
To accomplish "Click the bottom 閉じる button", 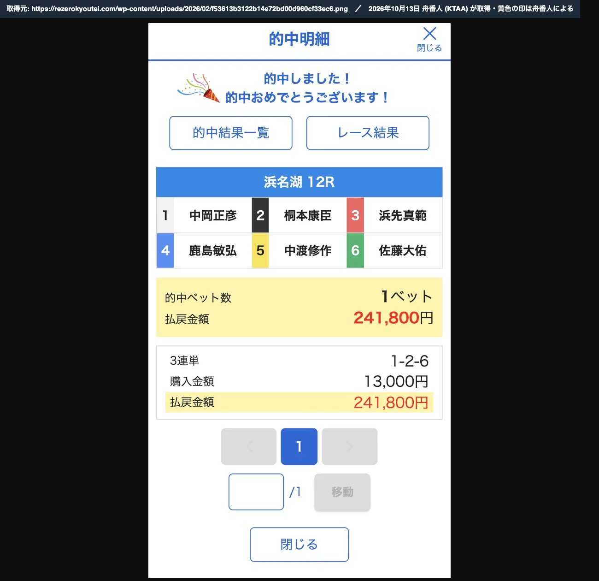I will tap(299, 545).
